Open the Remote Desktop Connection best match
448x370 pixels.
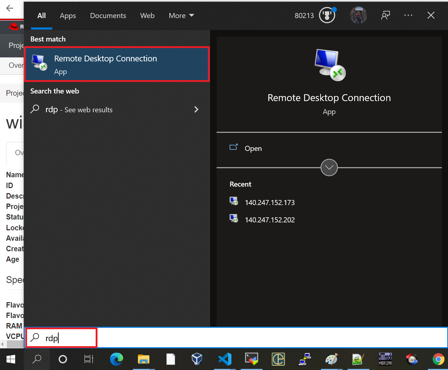click(x=117, y=64)
